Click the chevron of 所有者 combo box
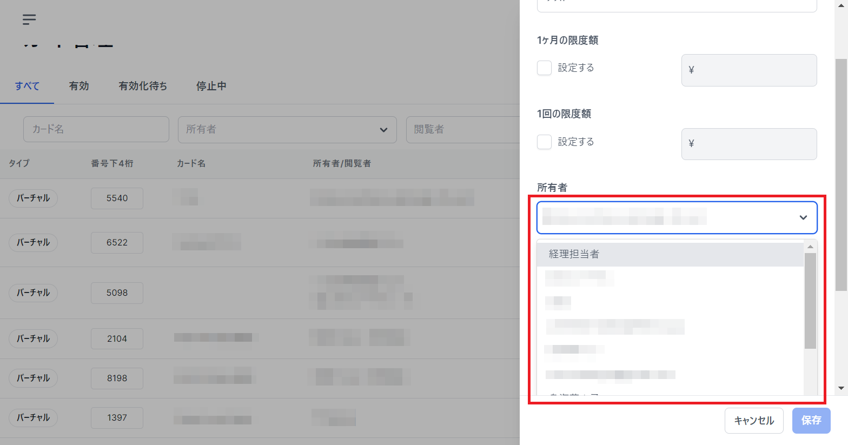Viewport: 848px width, 445px height. [x=803, y=217]
